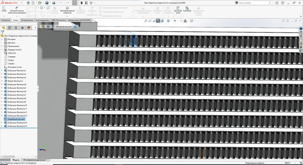Open the PropertyManager panel tab
Image resolution: width=303 pixels, height=165 pixels.
pos(10,28)
